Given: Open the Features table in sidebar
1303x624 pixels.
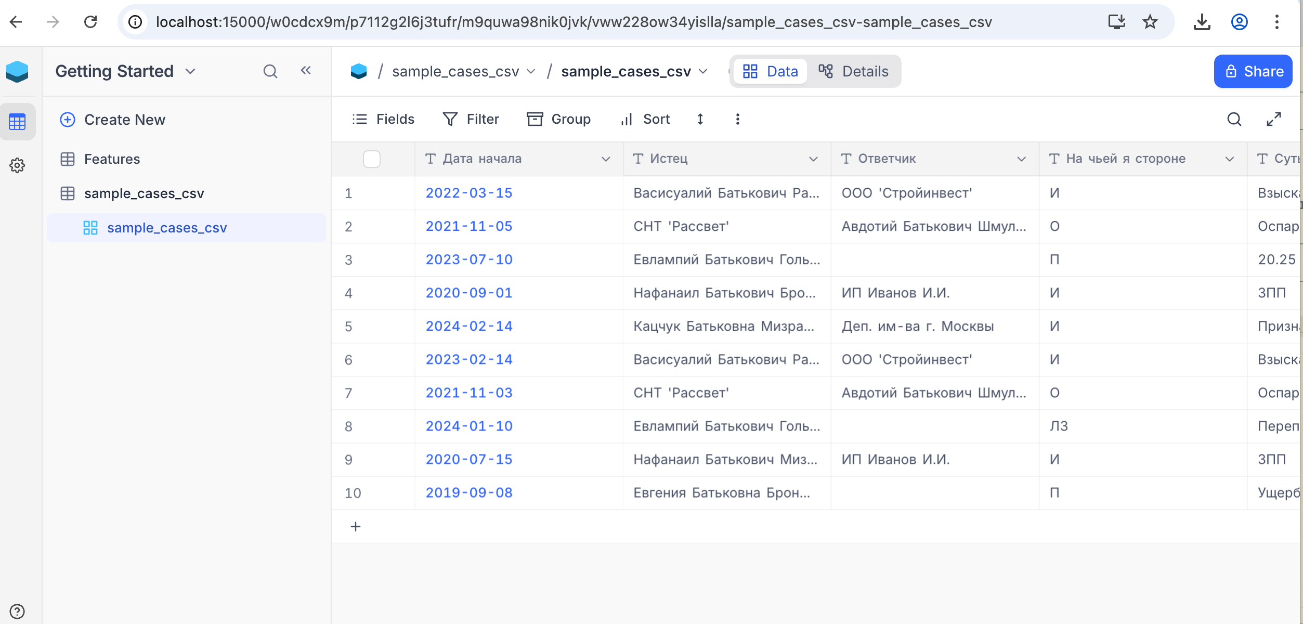Looking at the screenshot, I should coord(187,159).
